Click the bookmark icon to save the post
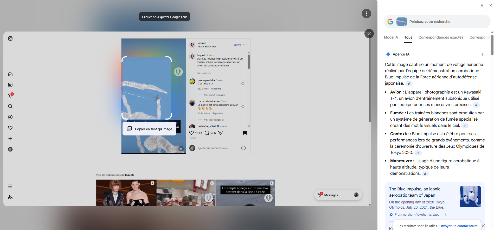 click(245, 133)
